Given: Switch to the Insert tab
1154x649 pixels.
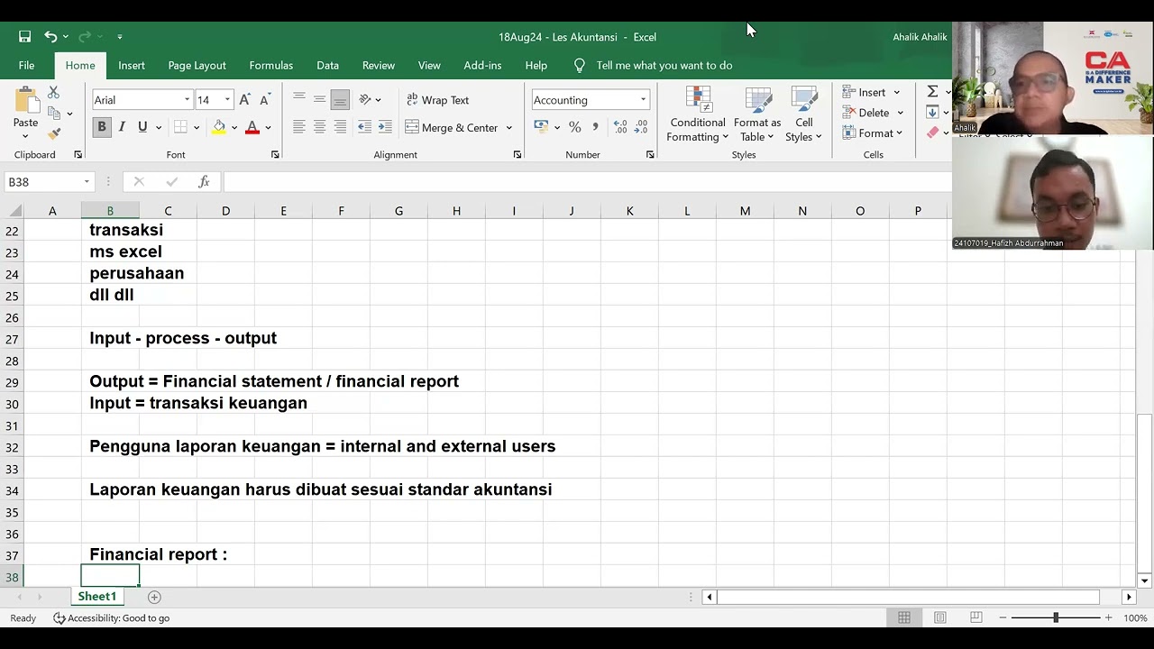Looking at the screenshot, I should click(x=131, y=65).
